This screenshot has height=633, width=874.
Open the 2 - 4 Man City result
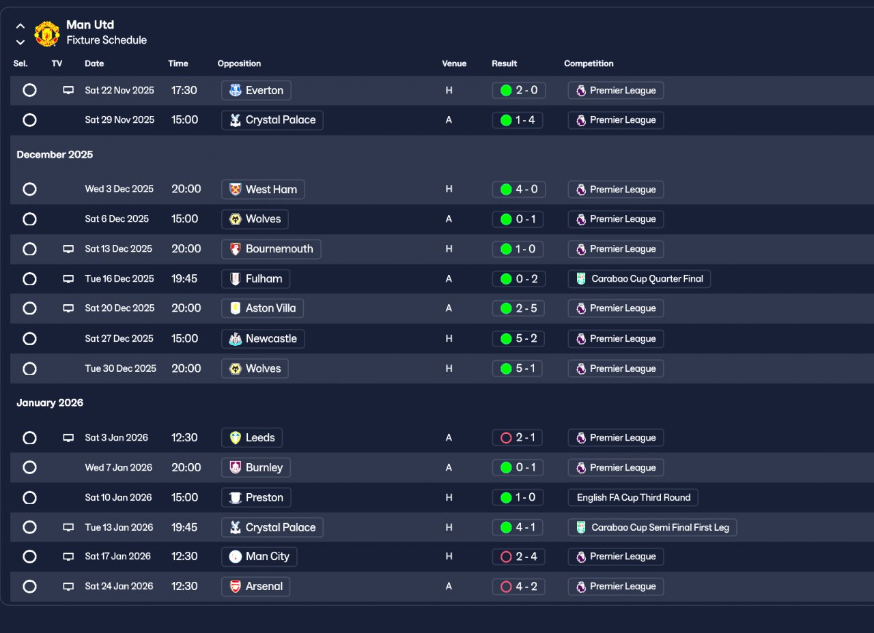518,557
